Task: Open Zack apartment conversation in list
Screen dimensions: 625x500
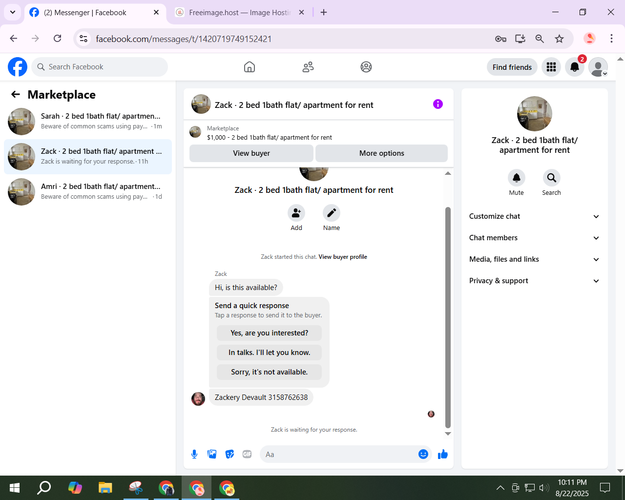Action: point(88,157)
